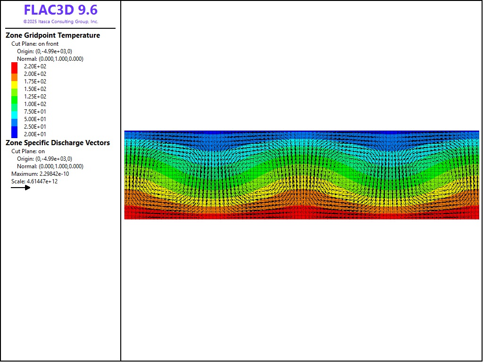Click Origin line under Discharge Vectors legend
The image size is (483, 362).
pyautogui.click(x=44, y=159)
